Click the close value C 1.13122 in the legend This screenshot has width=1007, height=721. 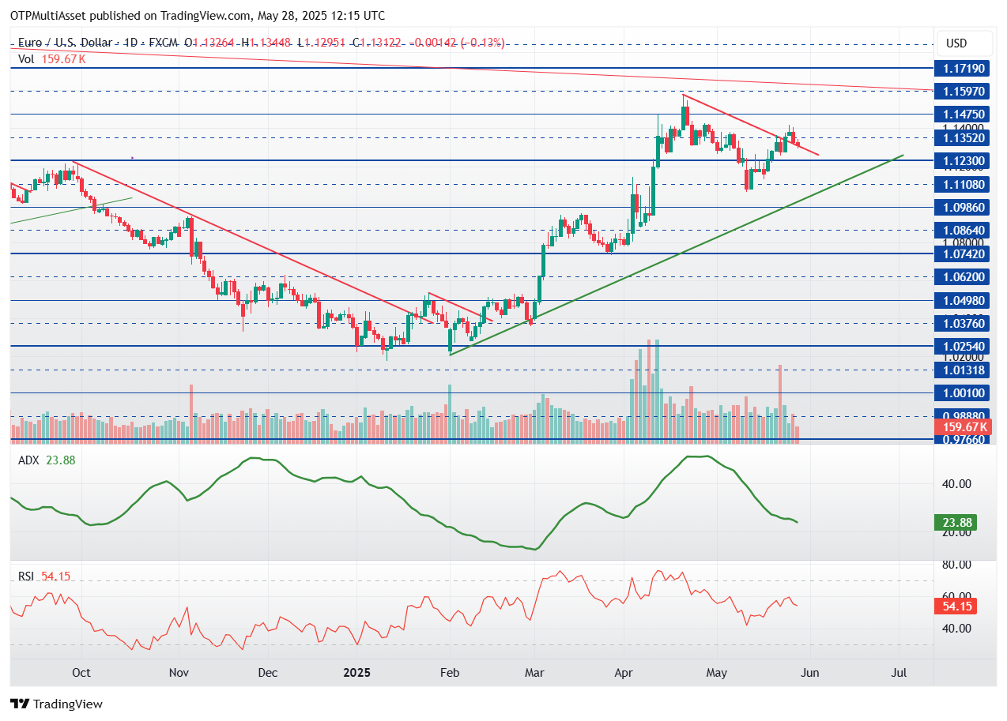pyautogui.click(x=377, y=43)
